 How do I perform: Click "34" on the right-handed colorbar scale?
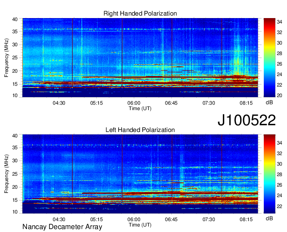click(x=279, y=22)
